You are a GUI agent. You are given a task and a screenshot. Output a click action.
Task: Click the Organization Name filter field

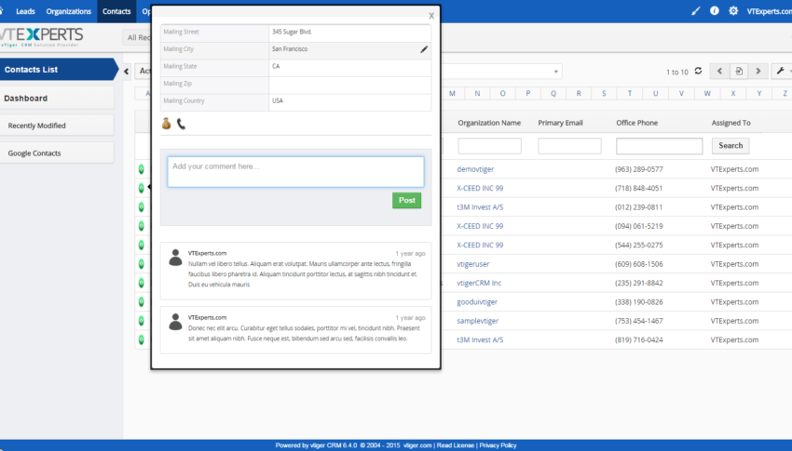pyautogui.click(x=489, y=146)
